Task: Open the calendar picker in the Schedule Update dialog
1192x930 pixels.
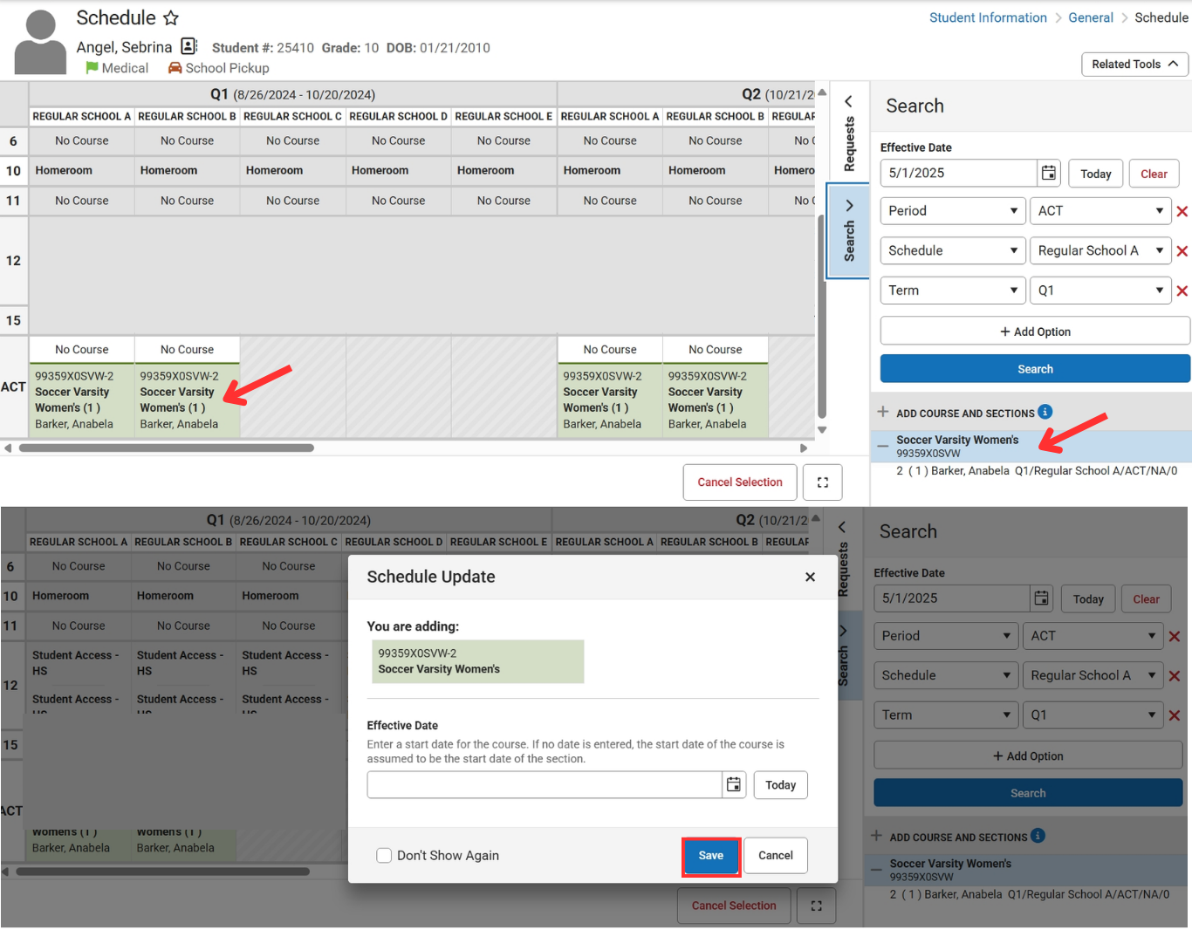Action: coord(734,784)
